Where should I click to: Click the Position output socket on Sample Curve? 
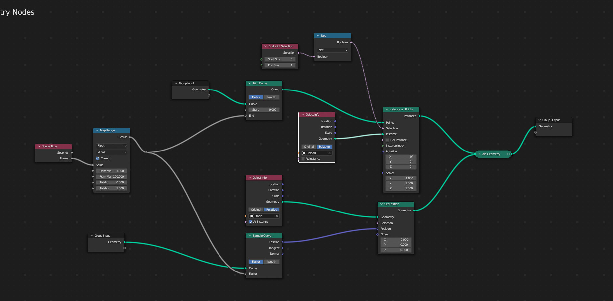coord(283,242)
